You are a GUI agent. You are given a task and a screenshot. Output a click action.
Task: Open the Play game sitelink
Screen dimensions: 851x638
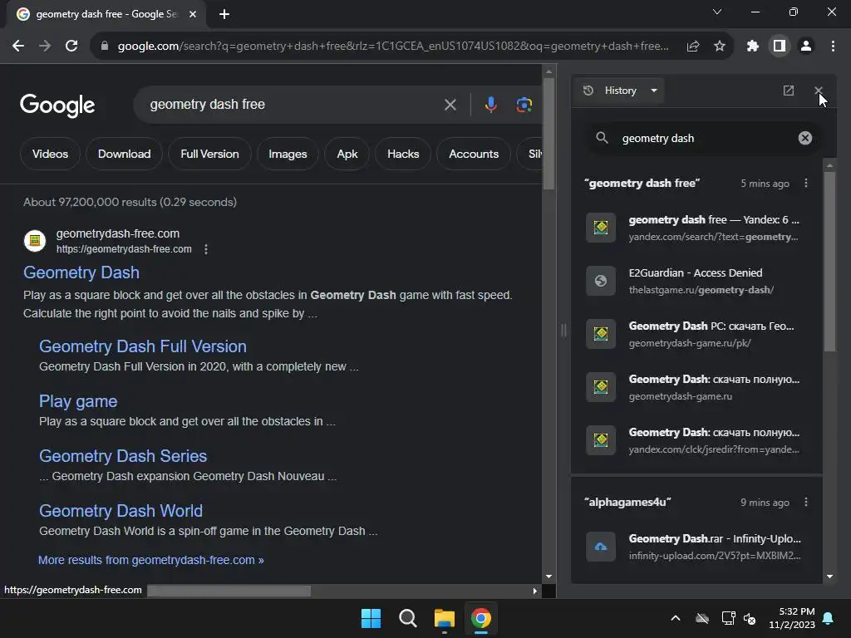(x=78, y=401)
